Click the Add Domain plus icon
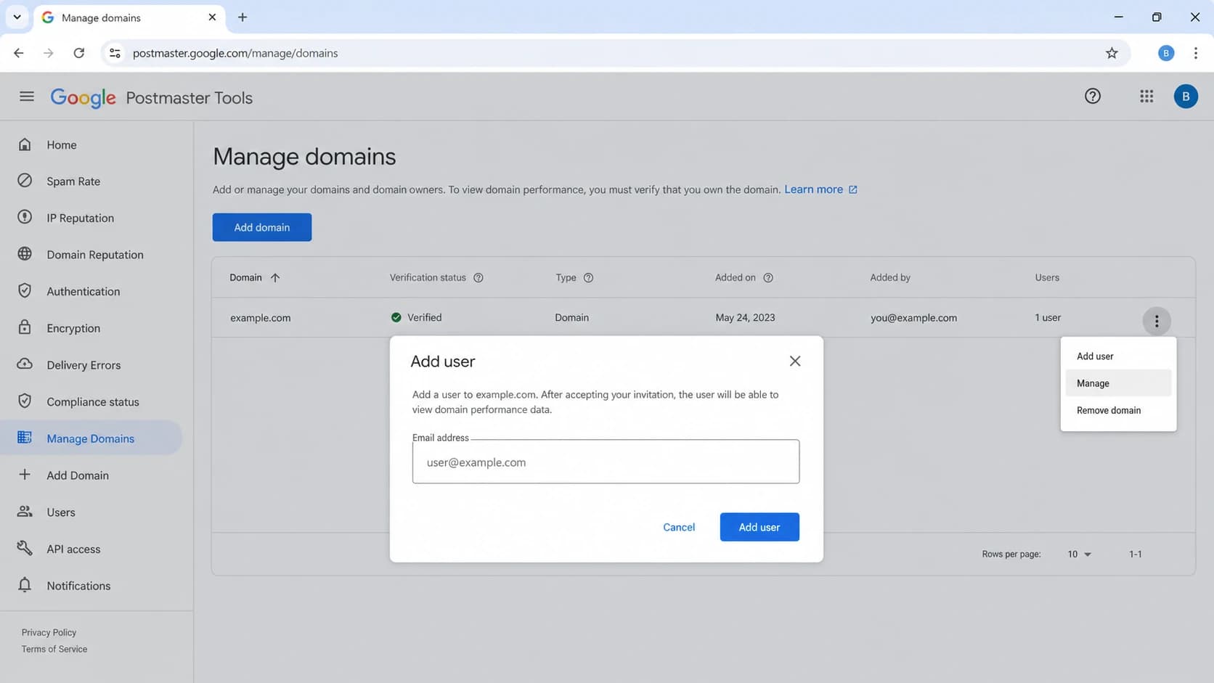This screenshot has width=1214, height=683. pyautogui.click(x=25, y=475)
